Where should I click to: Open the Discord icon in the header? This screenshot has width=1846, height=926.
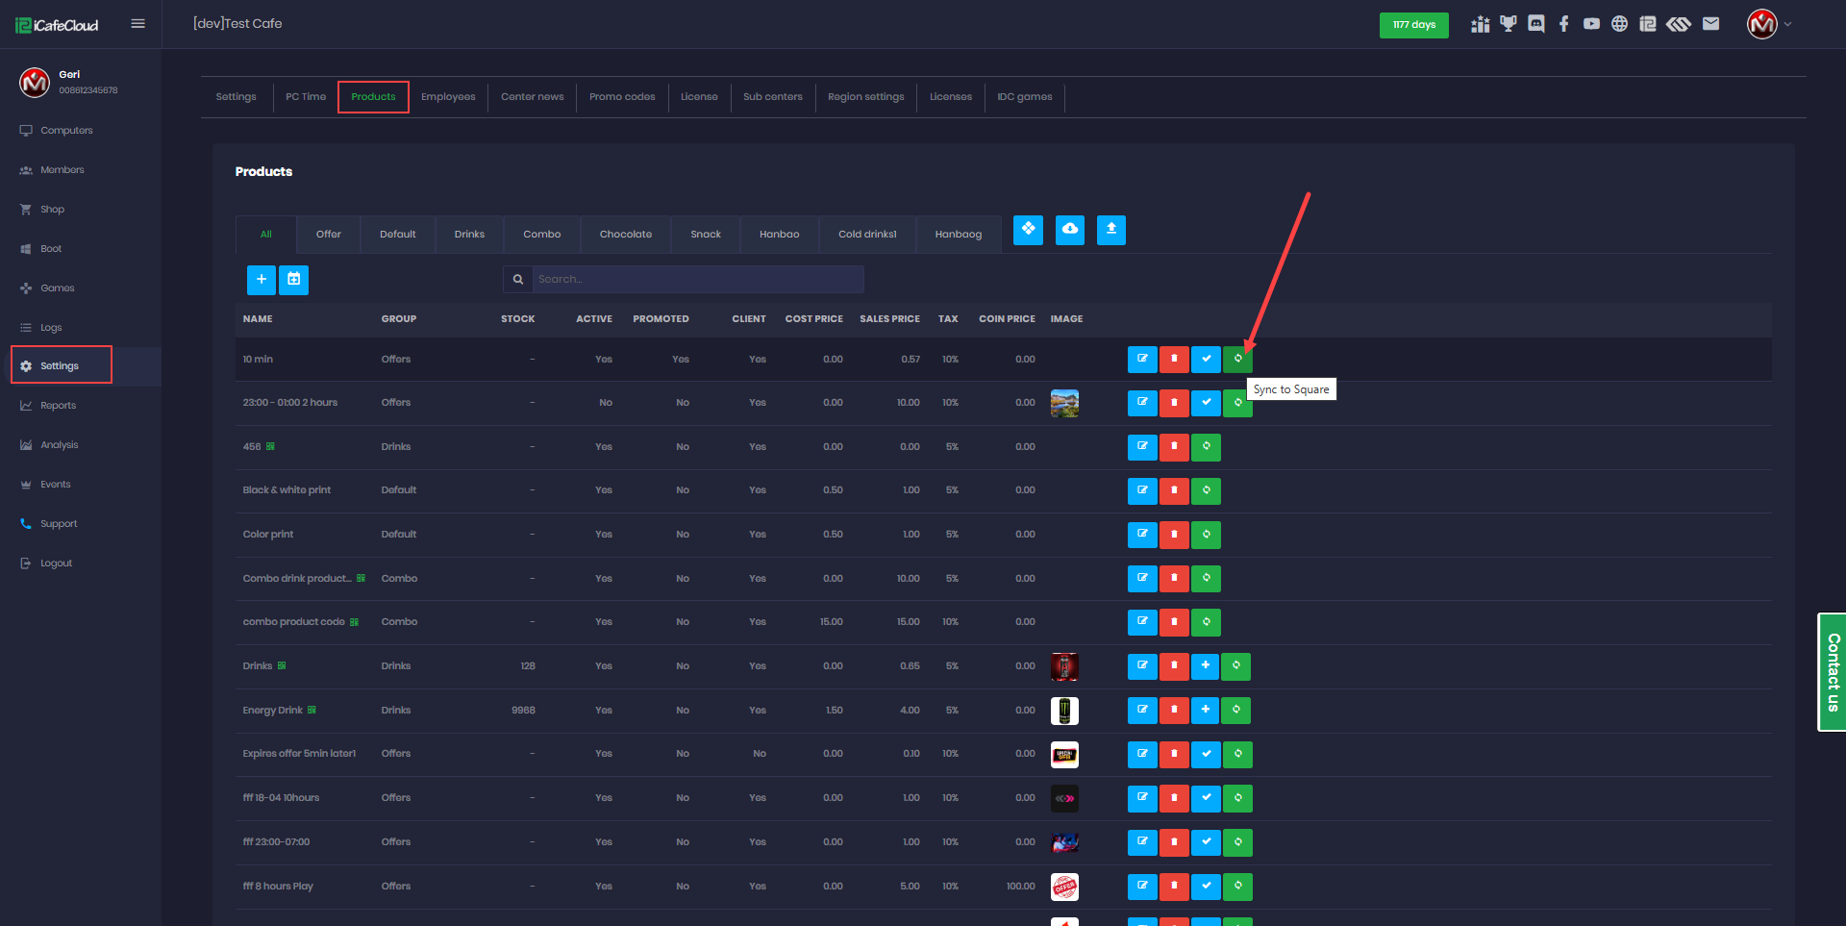[1536, 24]
